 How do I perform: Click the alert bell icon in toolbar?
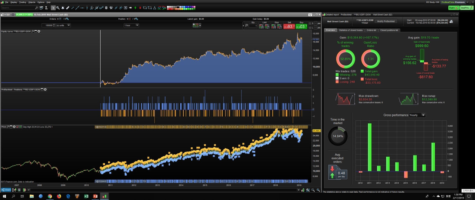click(x=63, y=7)
